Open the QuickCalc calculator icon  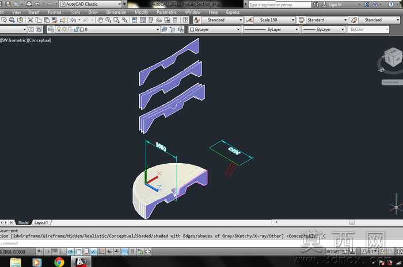pyautogui.click(x=175, y=20)
